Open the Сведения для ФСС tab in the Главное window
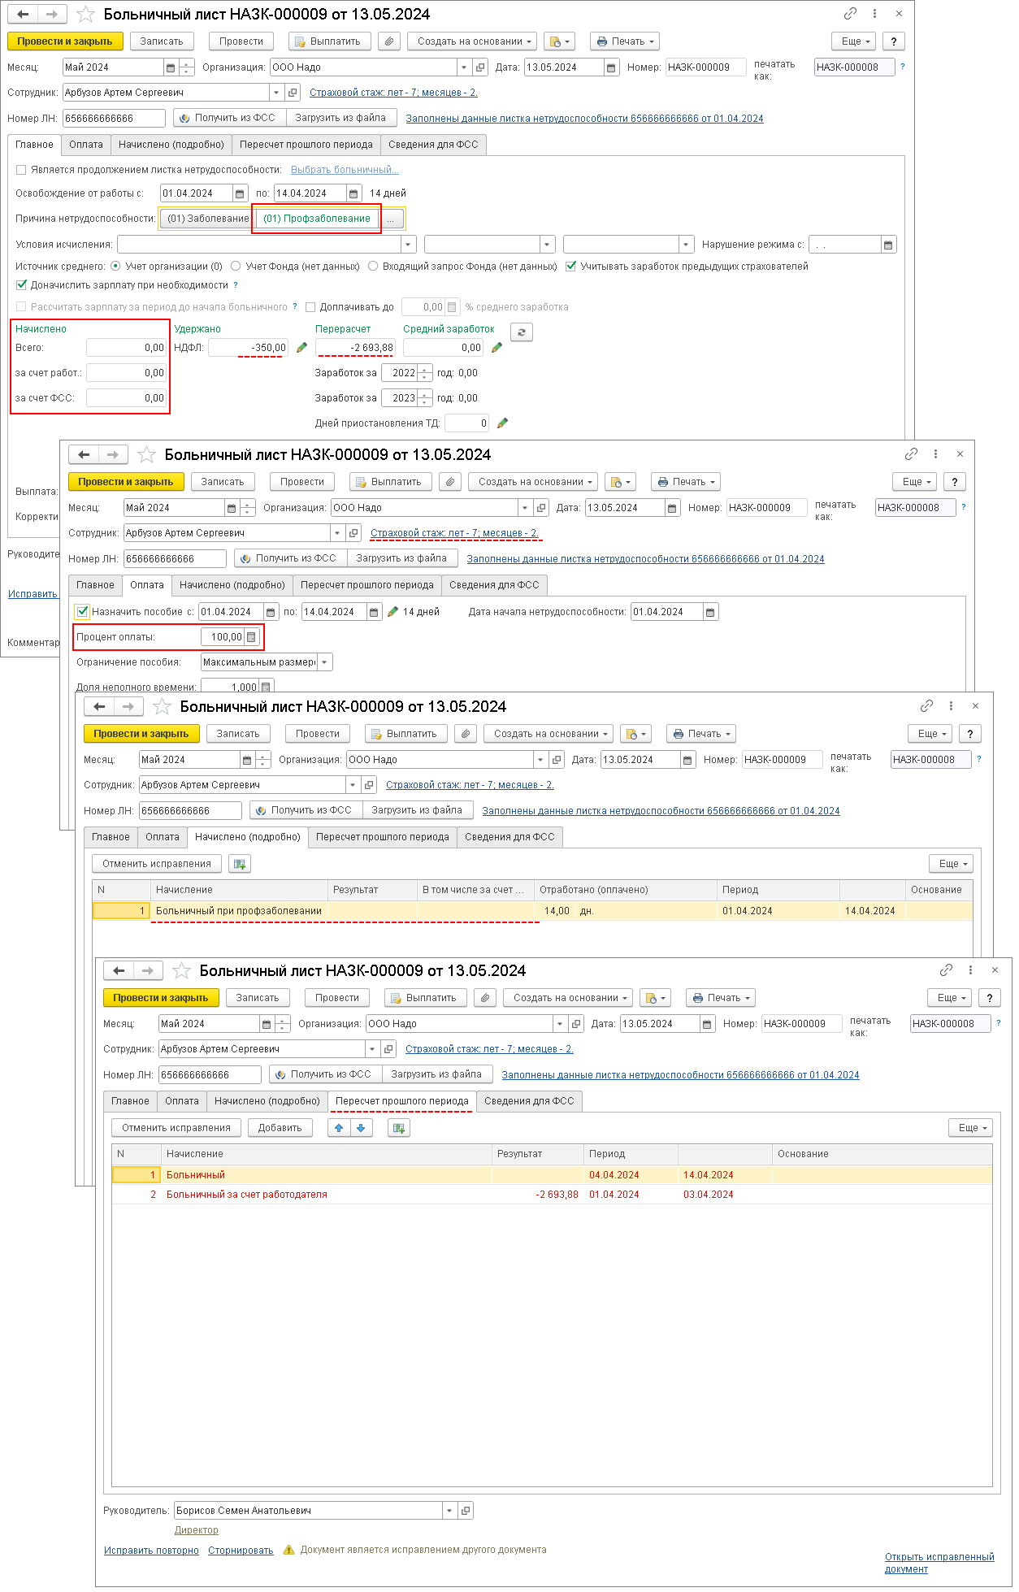Screen dimensions: 1019x1592 (433, 145)
